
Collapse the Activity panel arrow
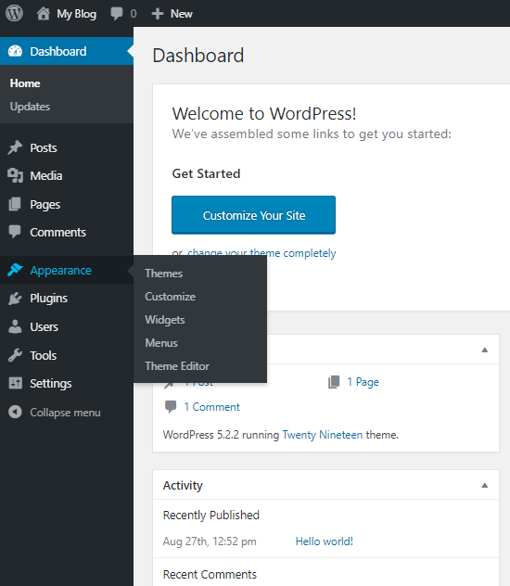click(x=485, y=485)
